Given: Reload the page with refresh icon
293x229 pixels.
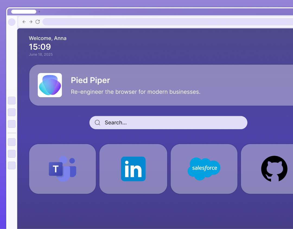Looking at the screenshot, I should point(37,22).
